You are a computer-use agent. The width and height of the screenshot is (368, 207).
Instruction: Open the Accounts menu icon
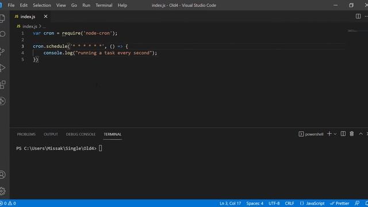2,175
